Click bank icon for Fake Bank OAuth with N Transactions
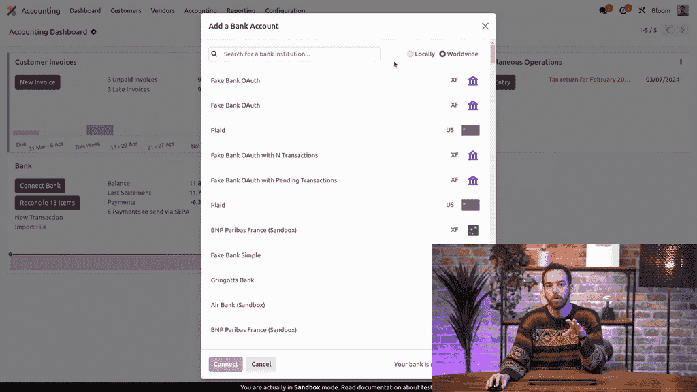This screenshot has width=697, height=392. (x=473, y=155)
